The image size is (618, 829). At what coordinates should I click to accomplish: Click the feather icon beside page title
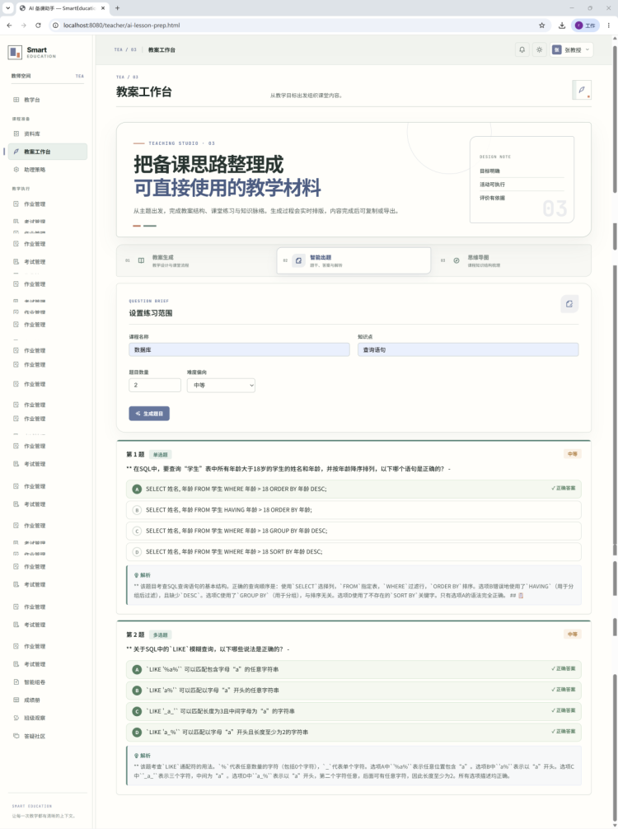click(582, 90)
